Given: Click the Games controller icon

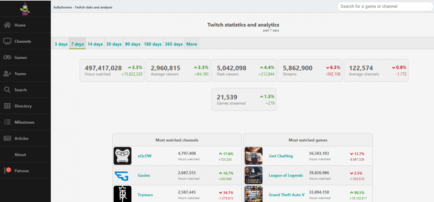Looking at the screenshot, I should click(7, 58).
